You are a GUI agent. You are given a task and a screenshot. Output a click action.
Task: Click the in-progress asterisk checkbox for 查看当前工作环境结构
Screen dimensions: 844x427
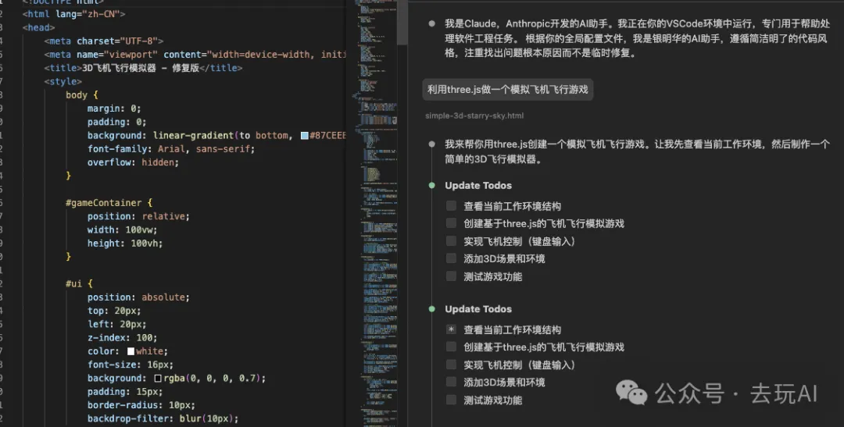point(451,329)
